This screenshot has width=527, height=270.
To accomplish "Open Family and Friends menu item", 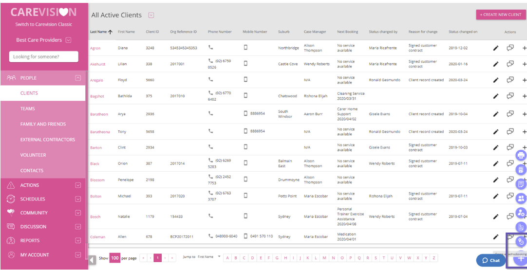I will [x=43, y=124].
